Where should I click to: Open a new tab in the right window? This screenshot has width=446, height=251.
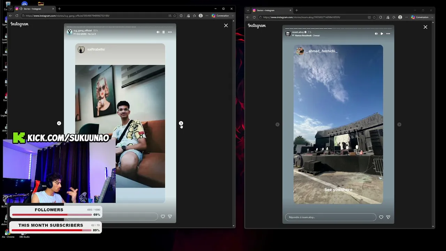297,10
